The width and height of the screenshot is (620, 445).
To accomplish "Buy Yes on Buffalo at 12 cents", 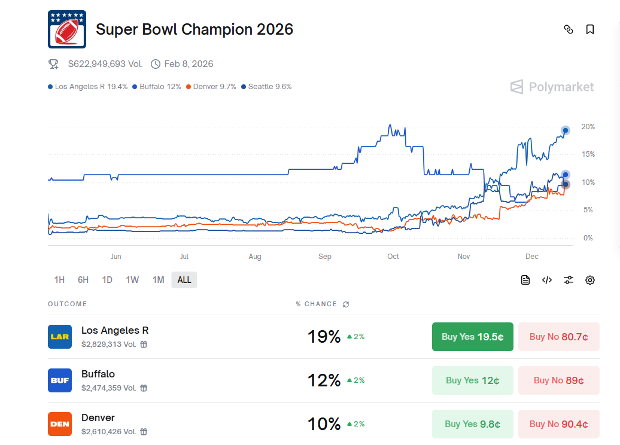I will pyautogui.click(x=472, y=380).
